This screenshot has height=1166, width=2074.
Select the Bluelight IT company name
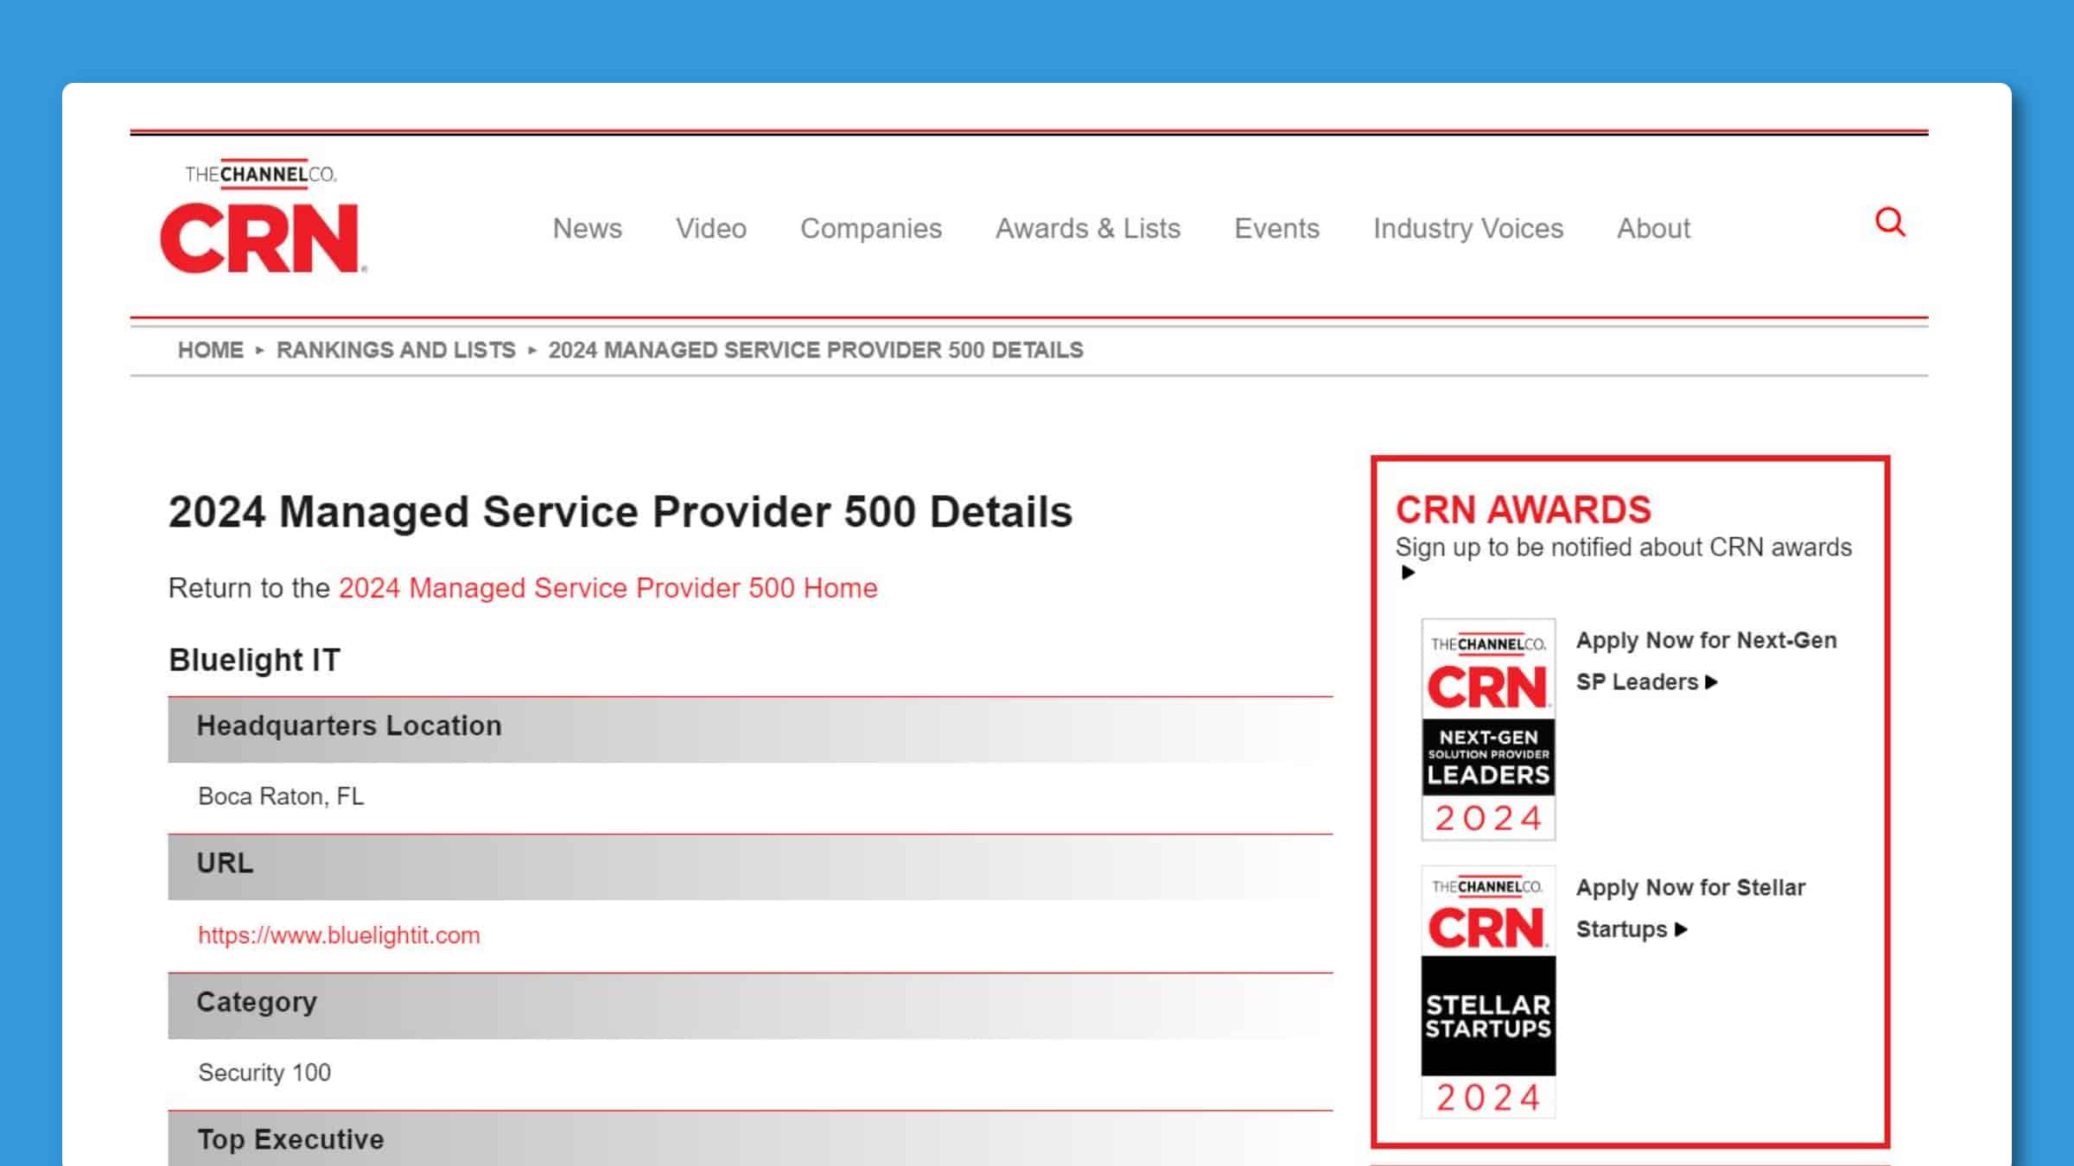pos(254,660)
